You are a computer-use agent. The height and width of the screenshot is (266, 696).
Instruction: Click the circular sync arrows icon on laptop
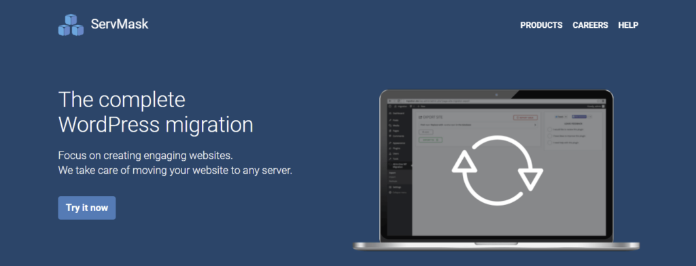click(497, 171)
